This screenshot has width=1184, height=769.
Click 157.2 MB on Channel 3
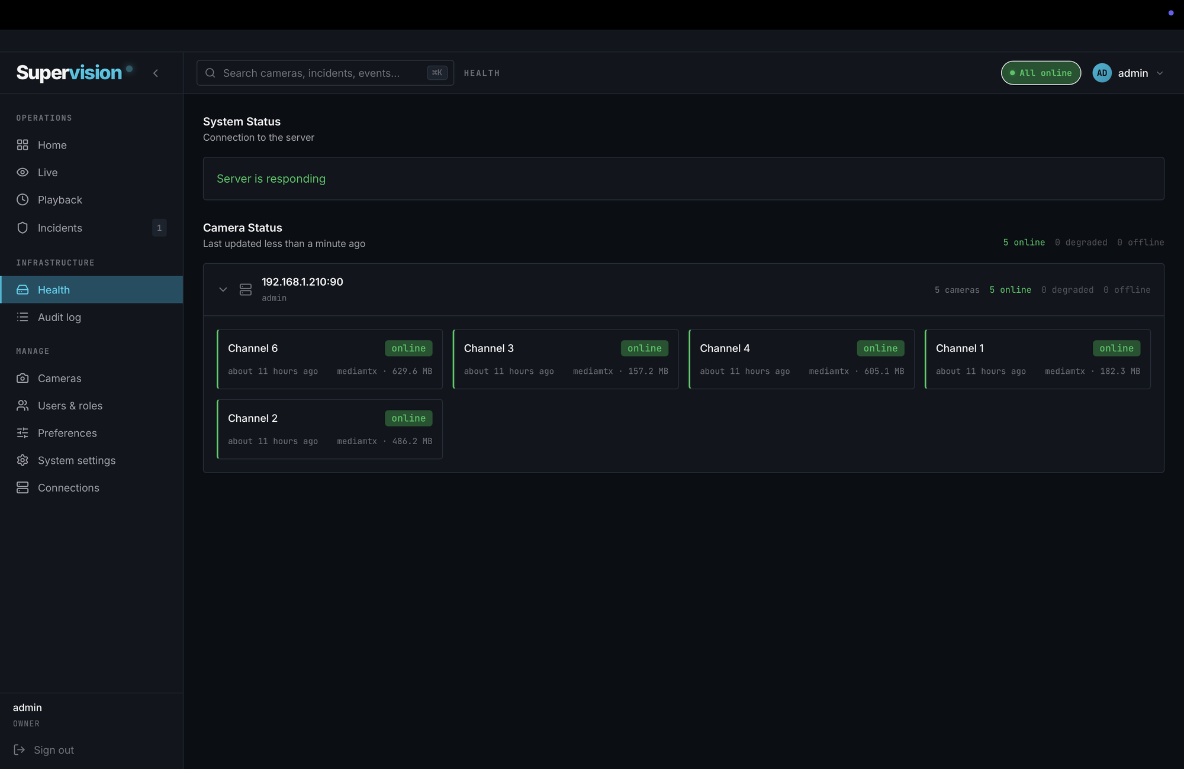click(648, 371)
